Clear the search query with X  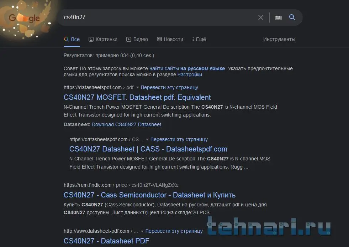click(261, 17)
